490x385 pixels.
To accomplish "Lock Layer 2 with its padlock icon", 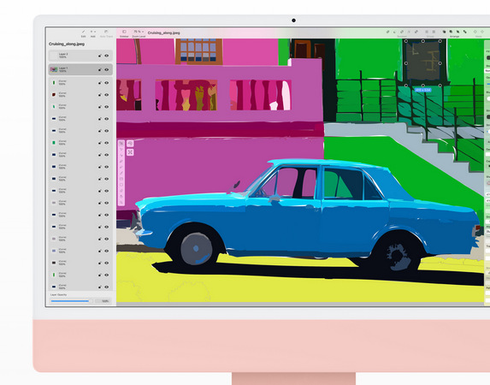I will click(100, 56).
